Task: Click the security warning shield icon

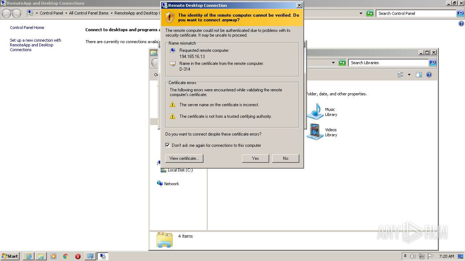Action: [170, 17]
